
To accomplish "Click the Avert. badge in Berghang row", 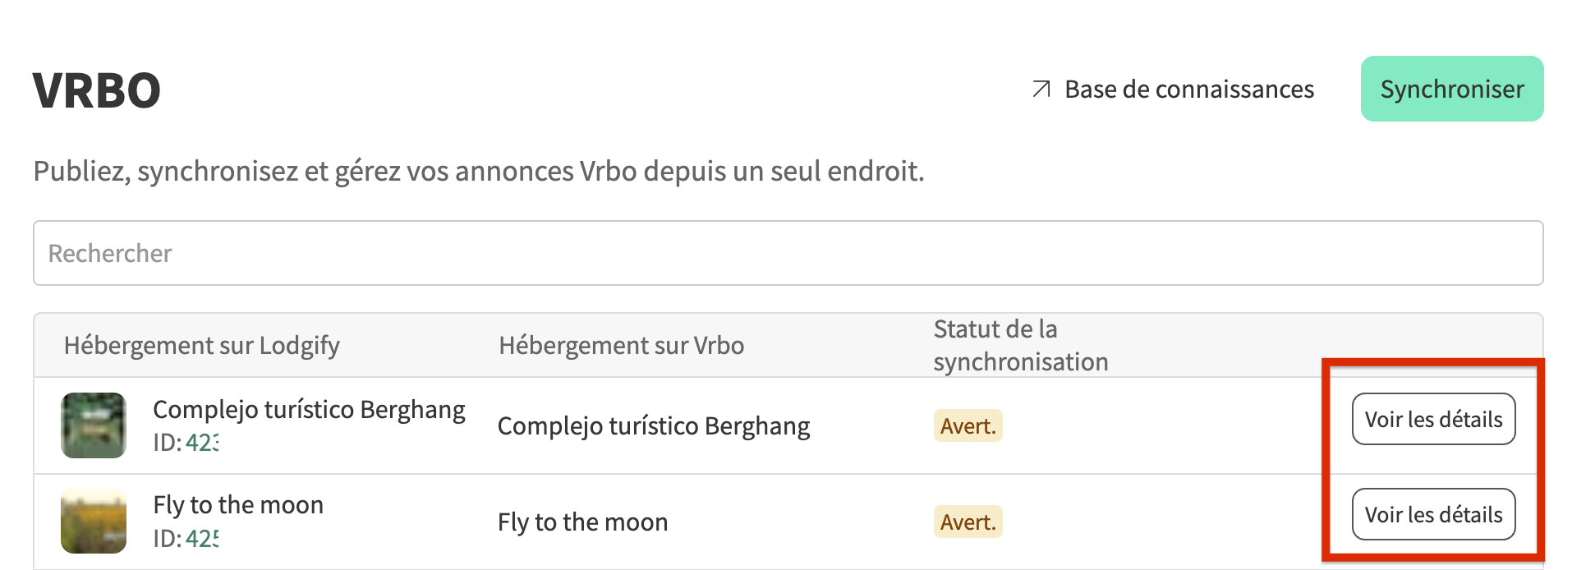I will click(x=968, y=426).
